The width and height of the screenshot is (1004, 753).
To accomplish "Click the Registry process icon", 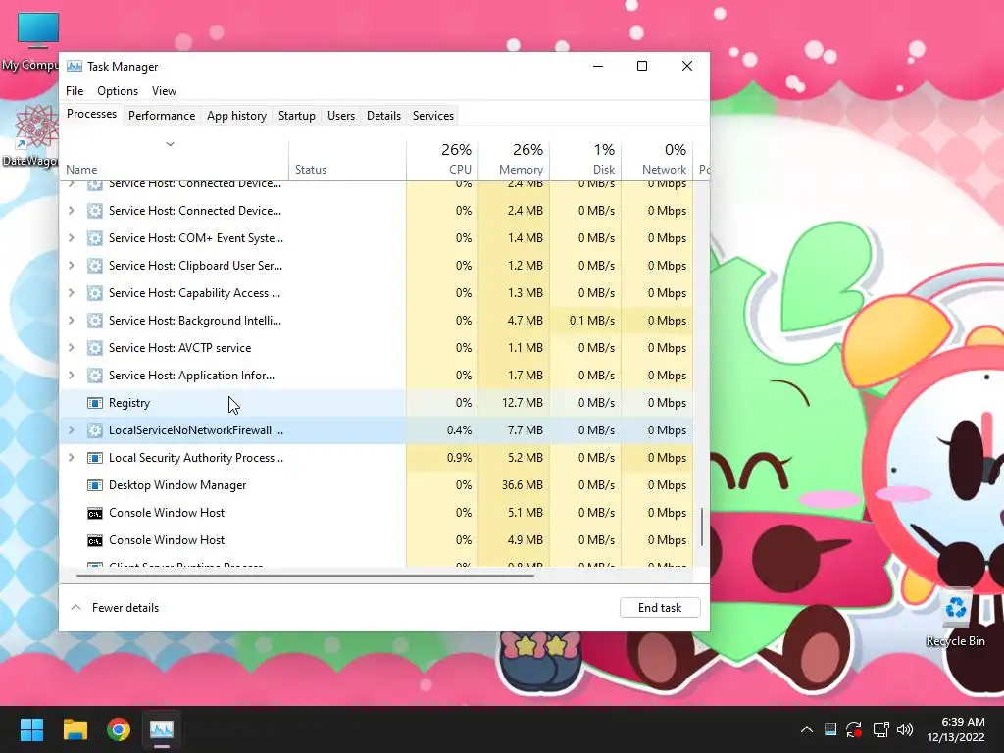I will pyautogui.click(x=95, y=403).
